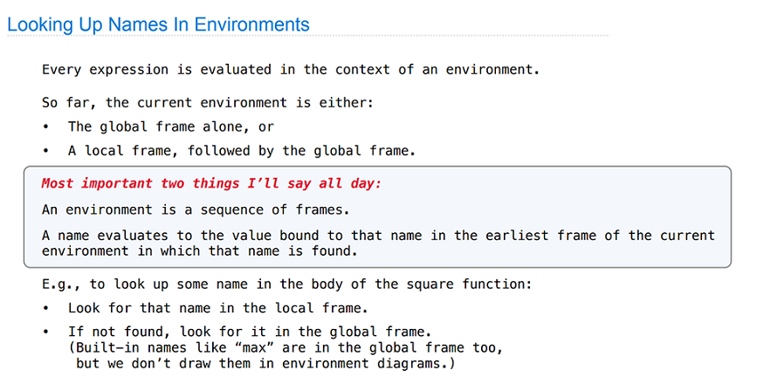Click the line but we don't draw them in environment diagrams
This screenshot has height=377, width=757.
click(265, 364)
